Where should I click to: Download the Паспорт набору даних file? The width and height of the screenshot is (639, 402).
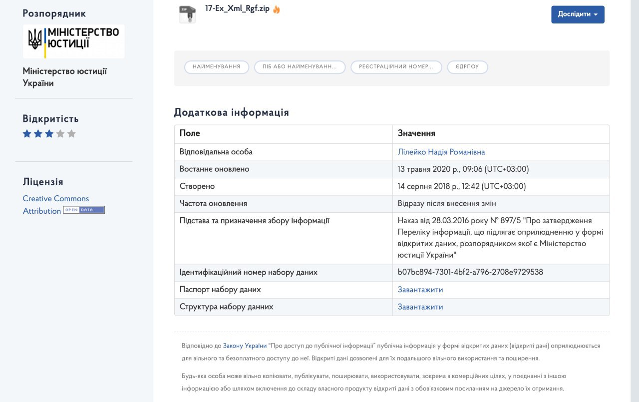pyautogui.click(x=420, y=290)
